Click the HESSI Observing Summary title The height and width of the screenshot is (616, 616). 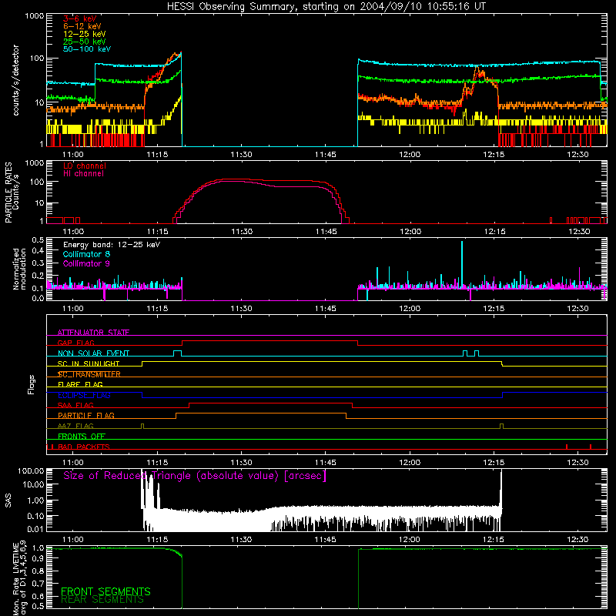[326, 7]
